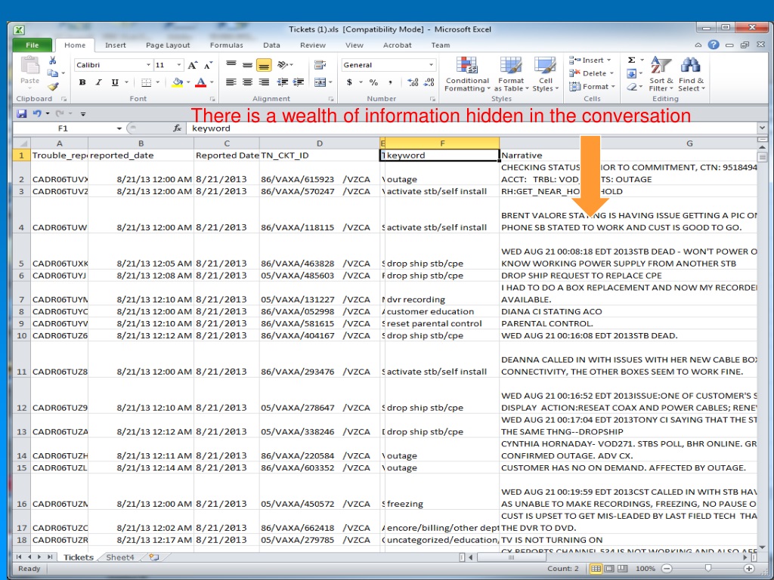This screenshot has height=580, width=774.
Task: Click Undo icon in Quick Access Toolbar
Action: [x=37, y=114]
